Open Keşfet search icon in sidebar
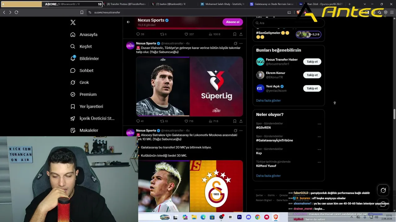The image size is (396, 222). coord(73,47)
